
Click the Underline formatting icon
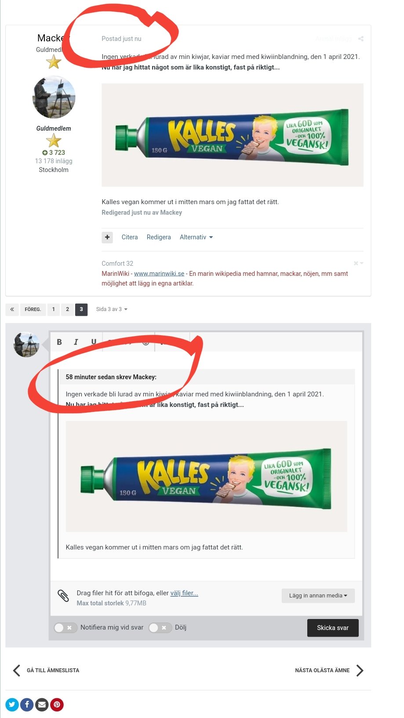[x=93, y=342]
